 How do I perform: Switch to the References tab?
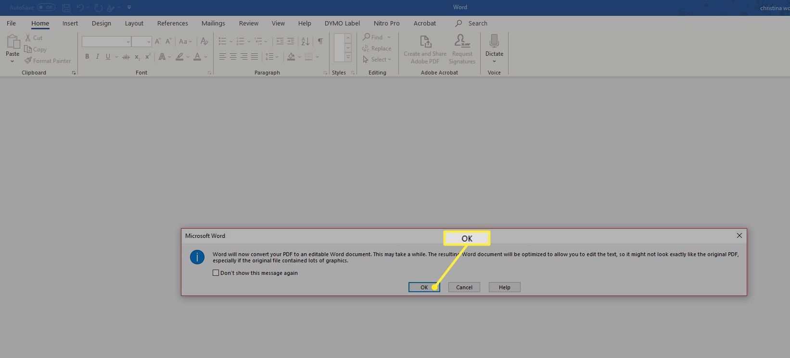point(173,23)
